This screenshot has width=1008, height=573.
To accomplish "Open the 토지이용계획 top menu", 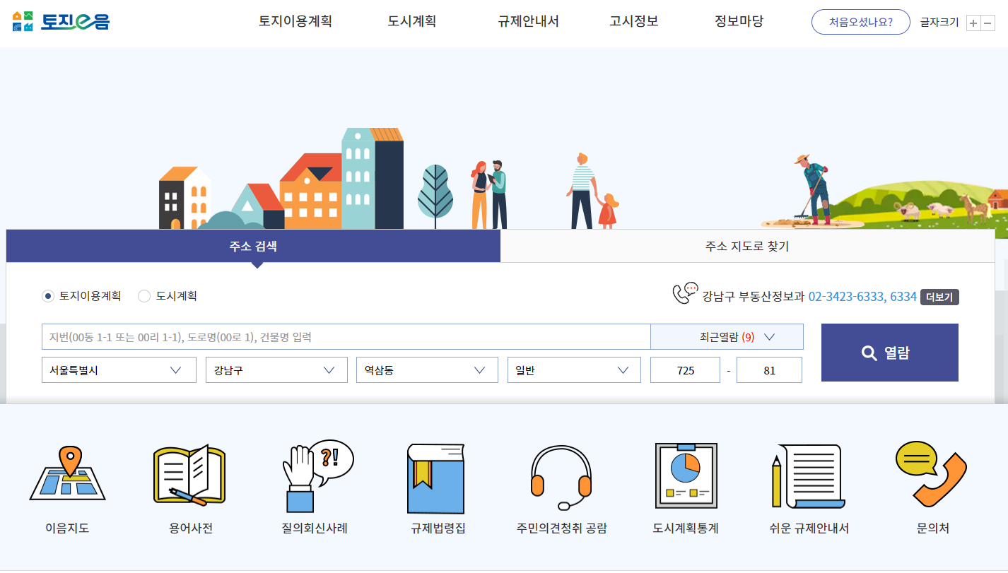I will tap(295, 22).
